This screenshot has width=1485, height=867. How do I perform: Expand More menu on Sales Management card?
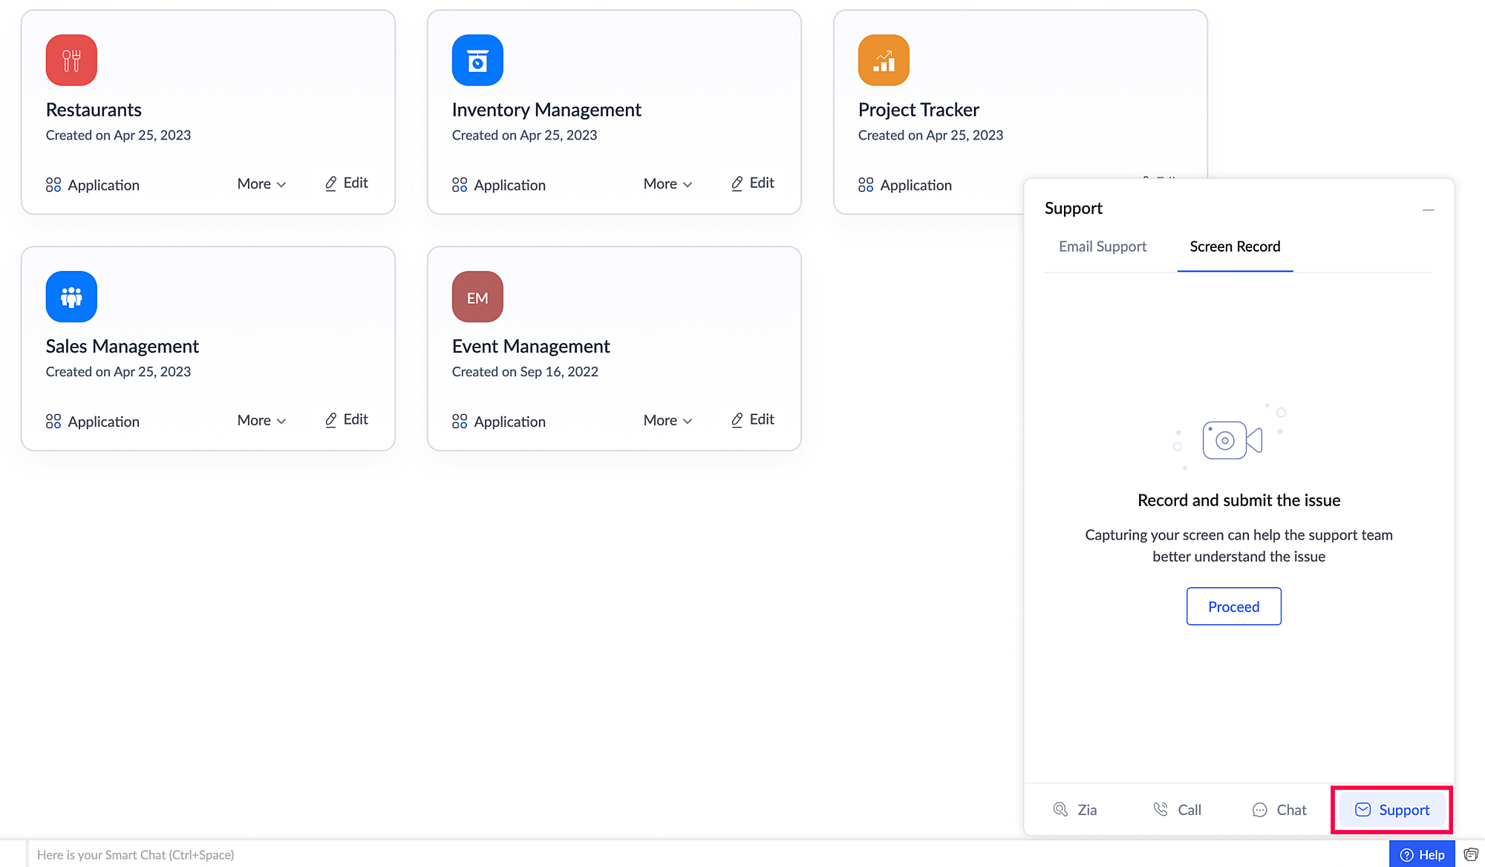pos(261,421)
